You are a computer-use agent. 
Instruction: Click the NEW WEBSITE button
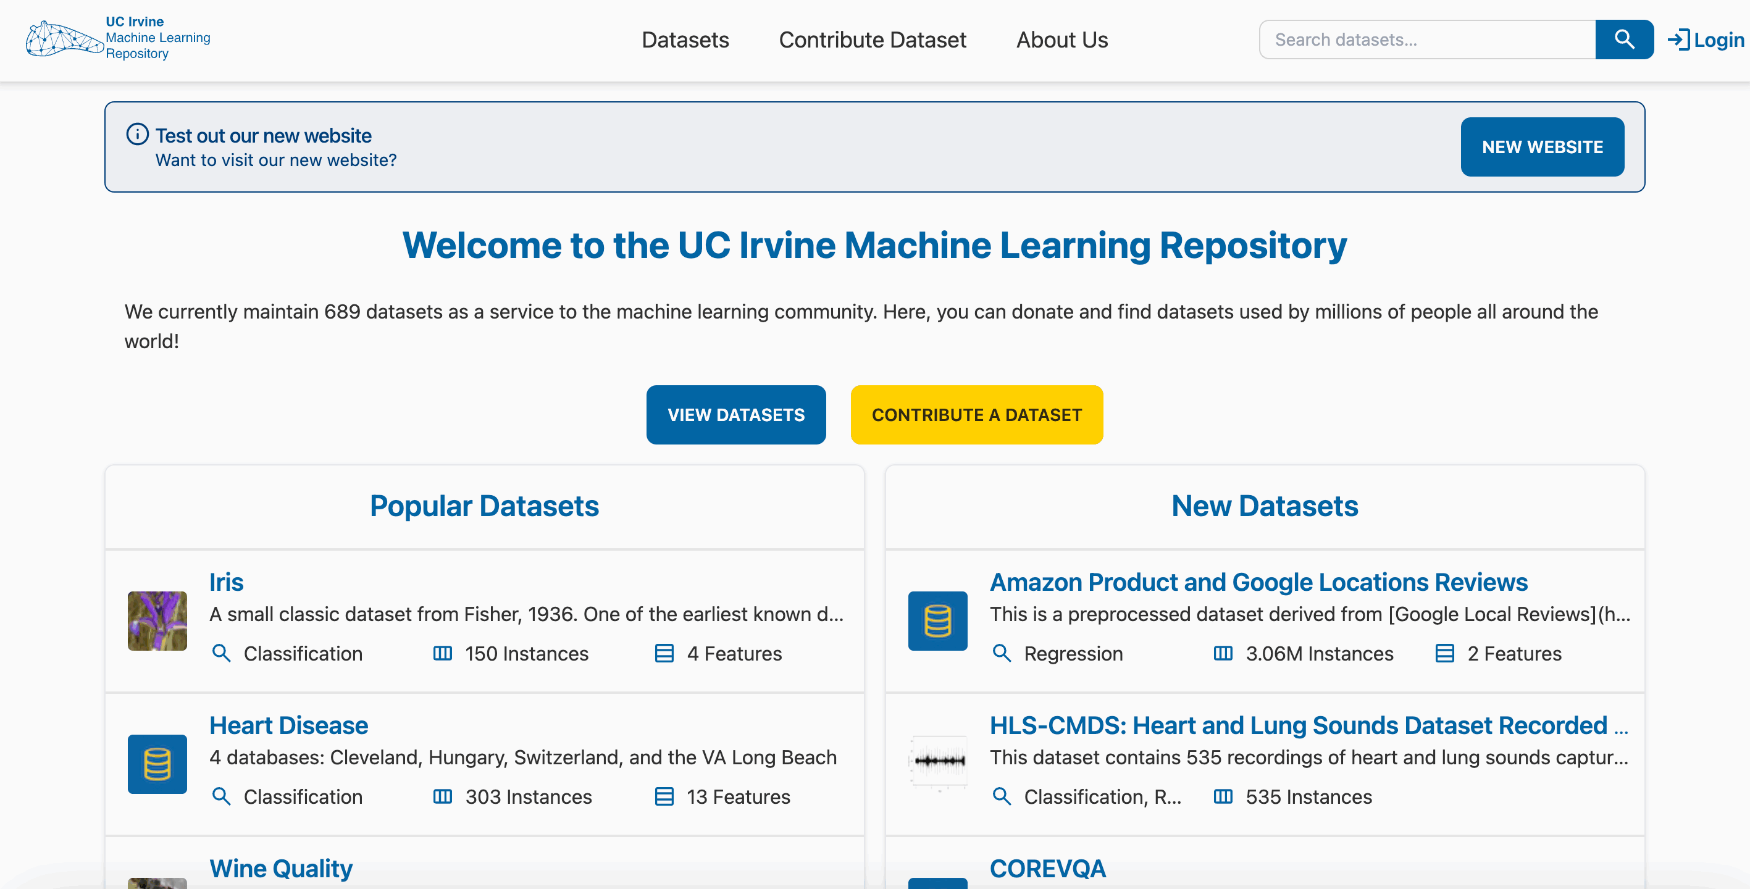click(1542, 147)
